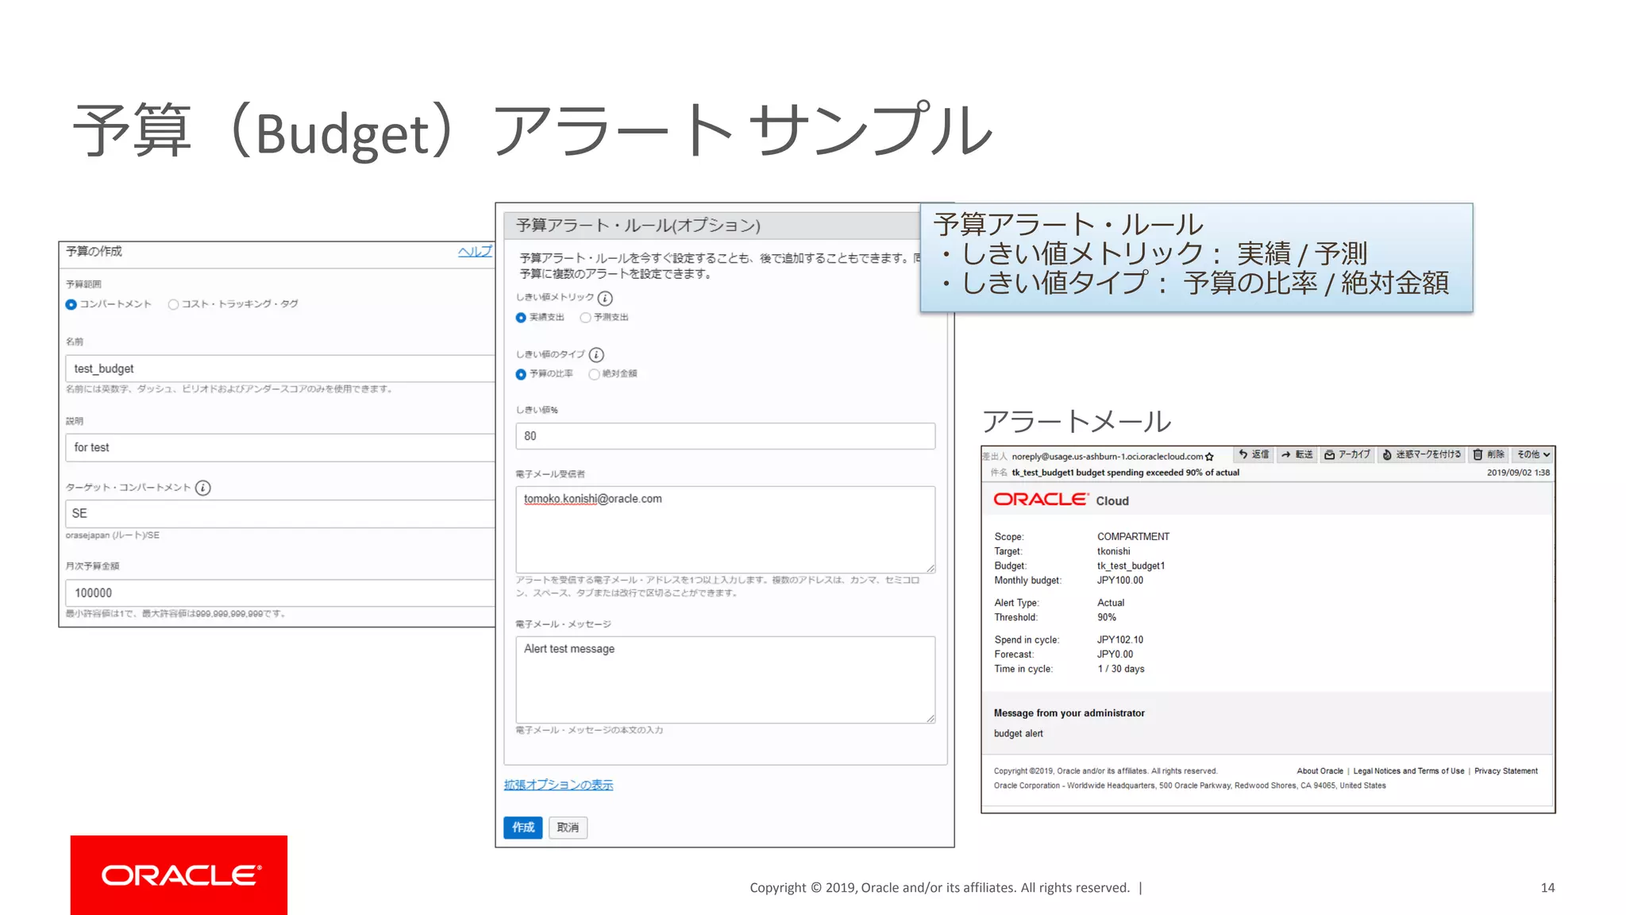Click the JPY0.00 forecast value

[1115, 654]
